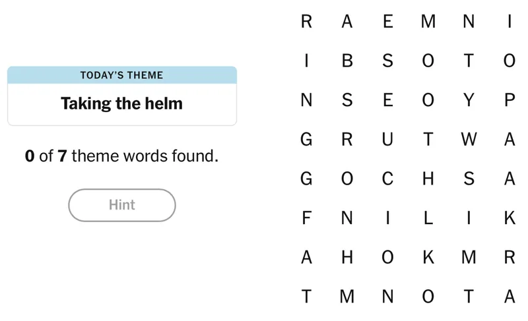Pick the letter W tile
This screenshot has width=528, height=321.
(x=469, y=140)
